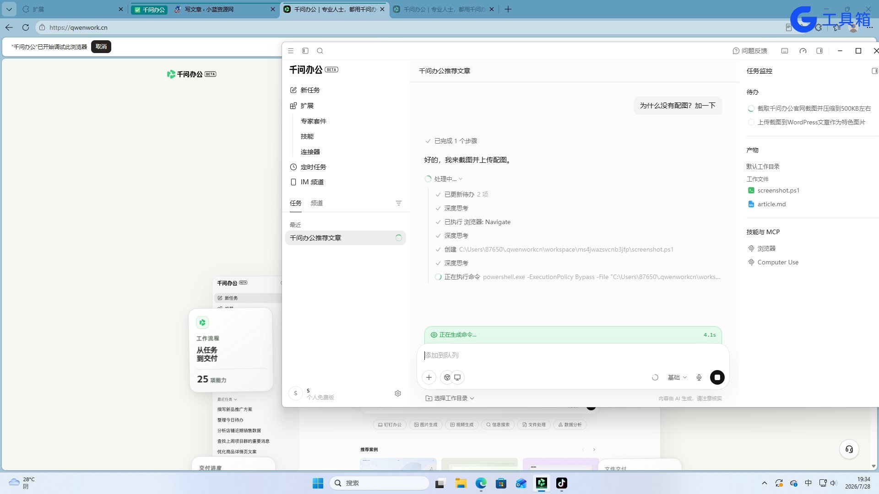Click the plus attachment button
This screenshot has width=879, height=494.
coord(429,377)
